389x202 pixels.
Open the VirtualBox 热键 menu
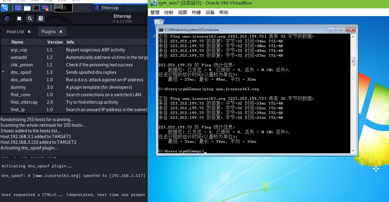(x=196, y=12)
